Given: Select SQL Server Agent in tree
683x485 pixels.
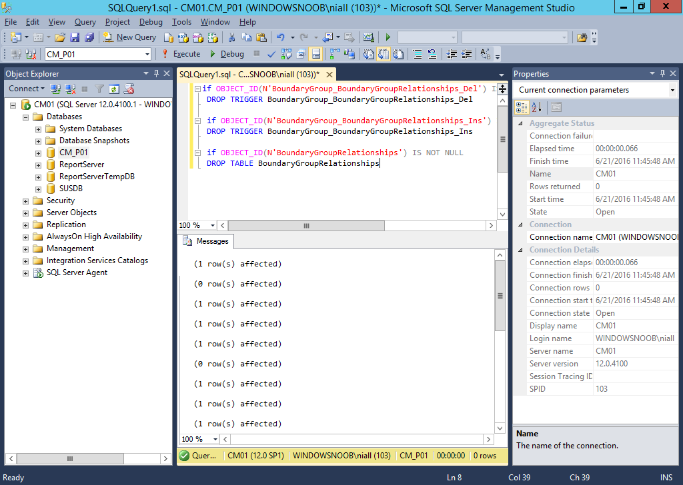Looking at the screenshot, I should 77,272.
